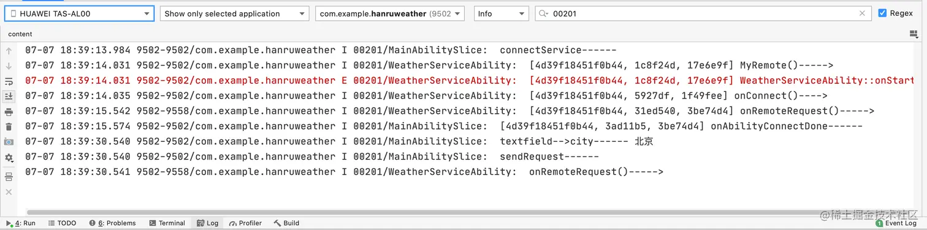
Task: Click in the search field containing 00201
Action: [703, 13]
